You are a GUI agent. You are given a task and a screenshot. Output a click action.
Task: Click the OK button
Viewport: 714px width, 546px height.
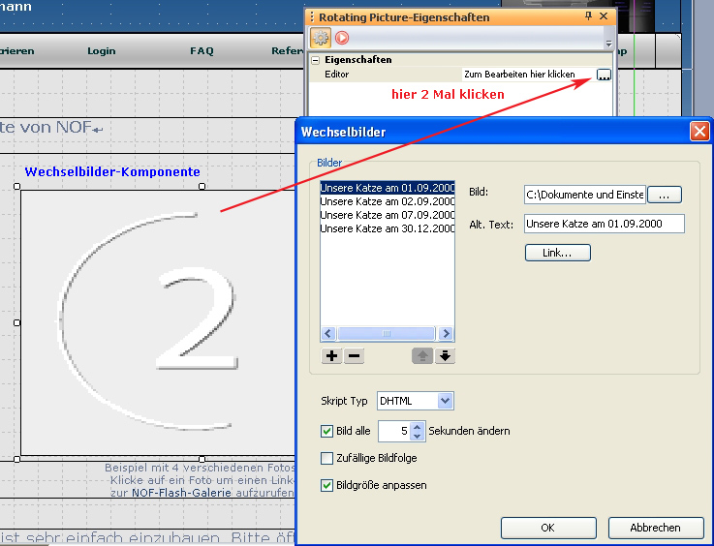[547, 528]
